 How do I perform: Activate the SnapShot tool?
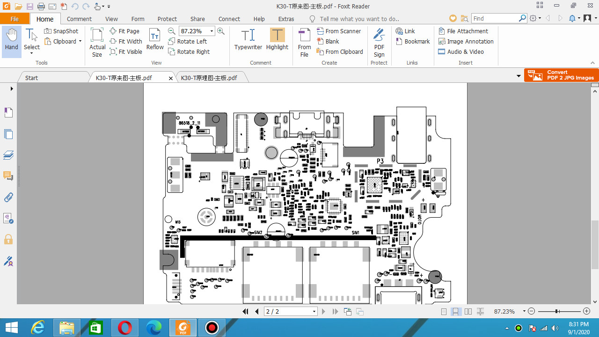point(61,31)
